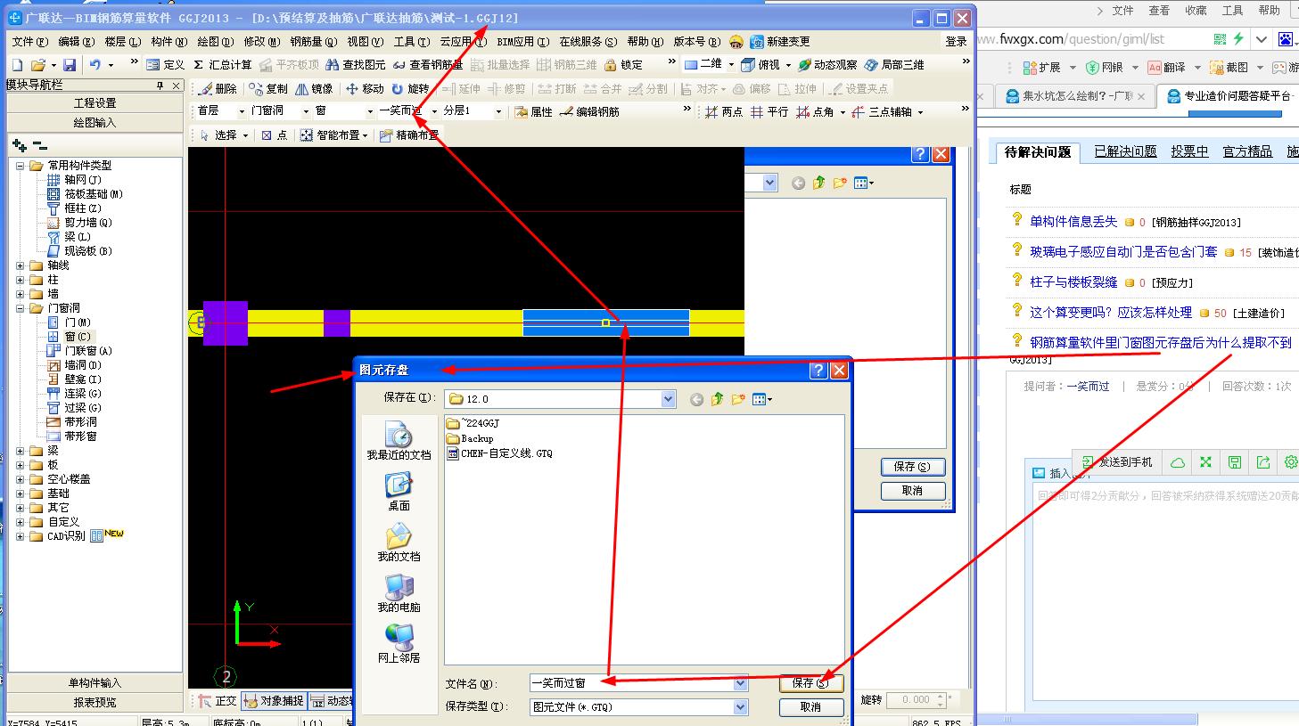Run 汇总计算 summary calculation
The image size is (1299, 726).
[x=223, y=65]
